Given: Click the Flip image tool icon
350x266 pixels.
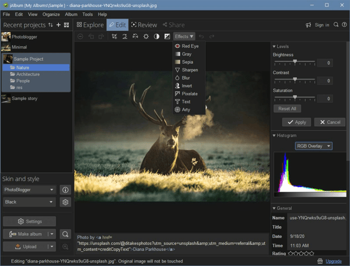Looking at the screenshot, I should tap(135, 36).
